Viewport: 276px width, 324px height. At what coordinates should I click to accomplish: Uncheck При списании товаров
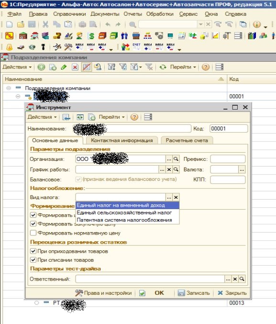[x=33, y=260]
